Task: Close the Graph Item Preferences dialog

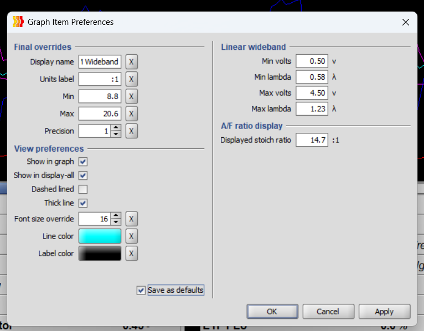Action: (x=405, y=22)
